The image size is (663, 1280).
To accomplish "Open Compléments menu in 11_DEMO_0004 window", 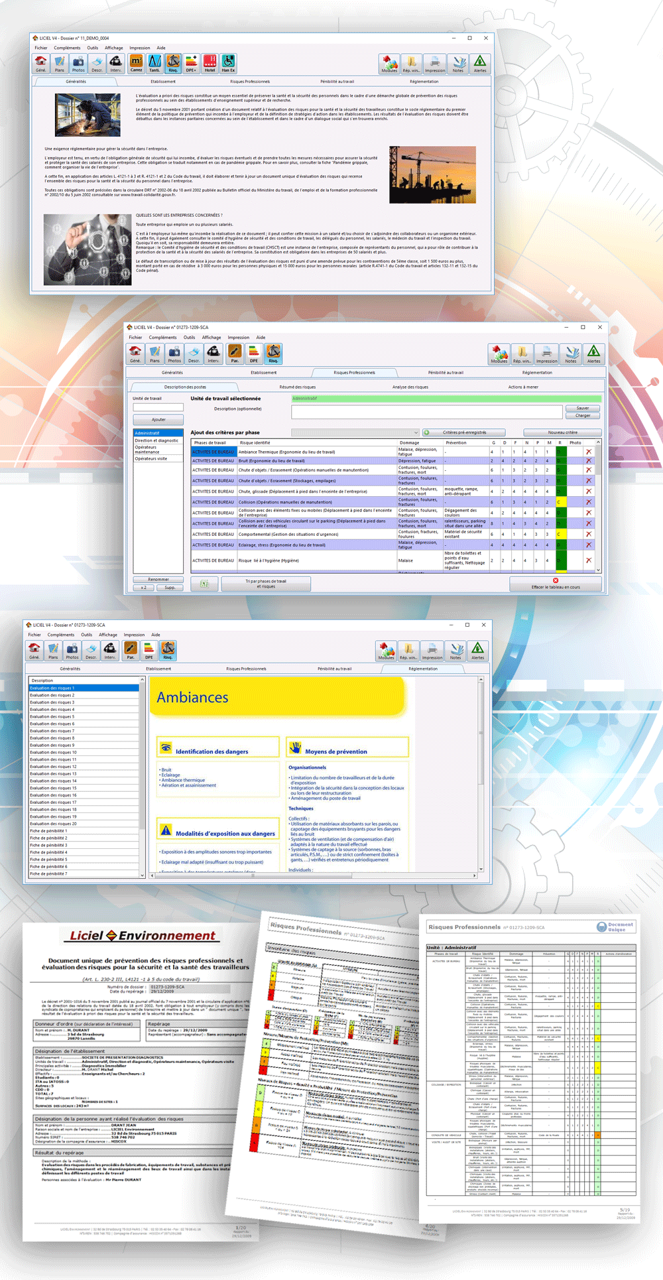I will (67, 48).
